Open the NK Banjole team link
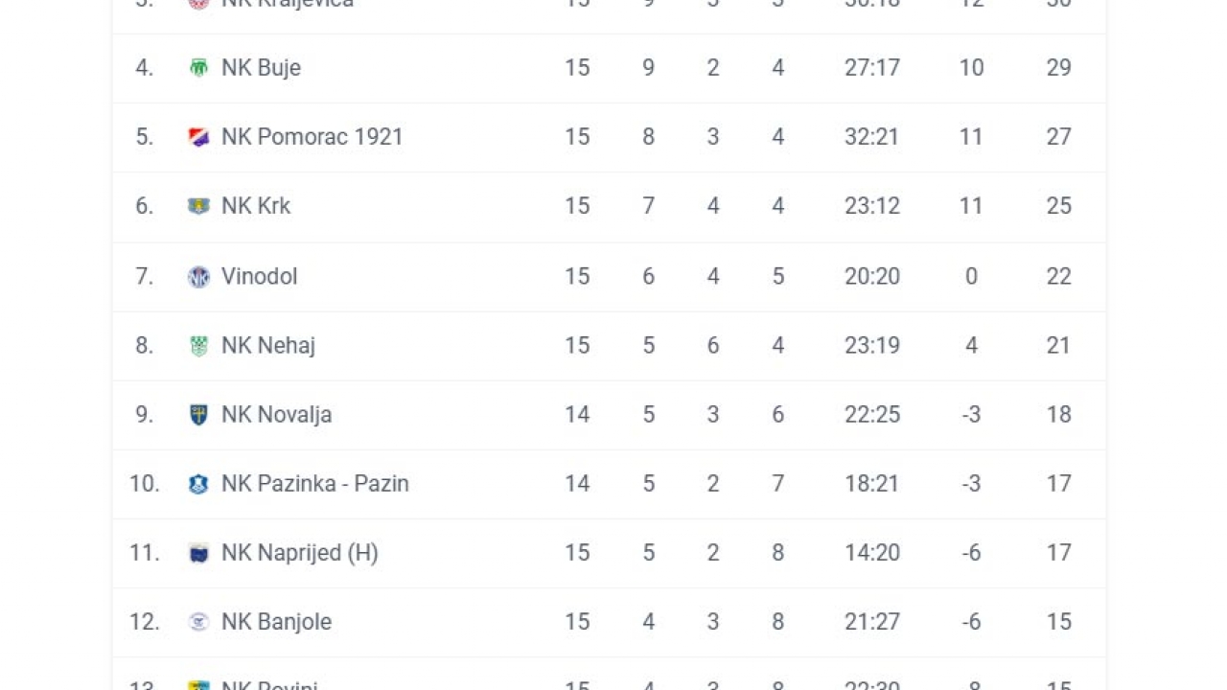Image resolution: width=1227 pixels, height=690 pixels. click(276, 622)
